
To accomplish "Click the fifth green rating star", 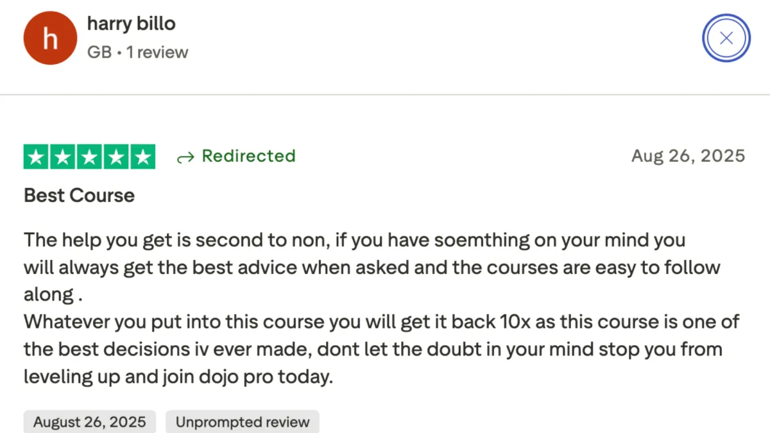I will 142,157.
